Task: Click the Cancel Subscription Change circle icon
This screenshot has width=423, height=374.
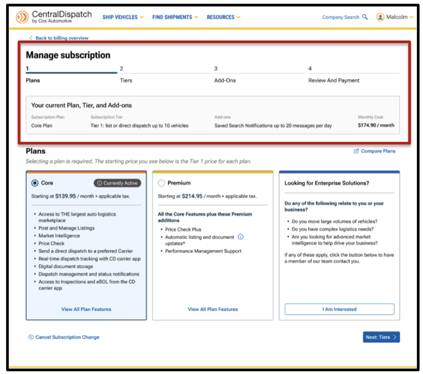Action: (x=31, y=337)
